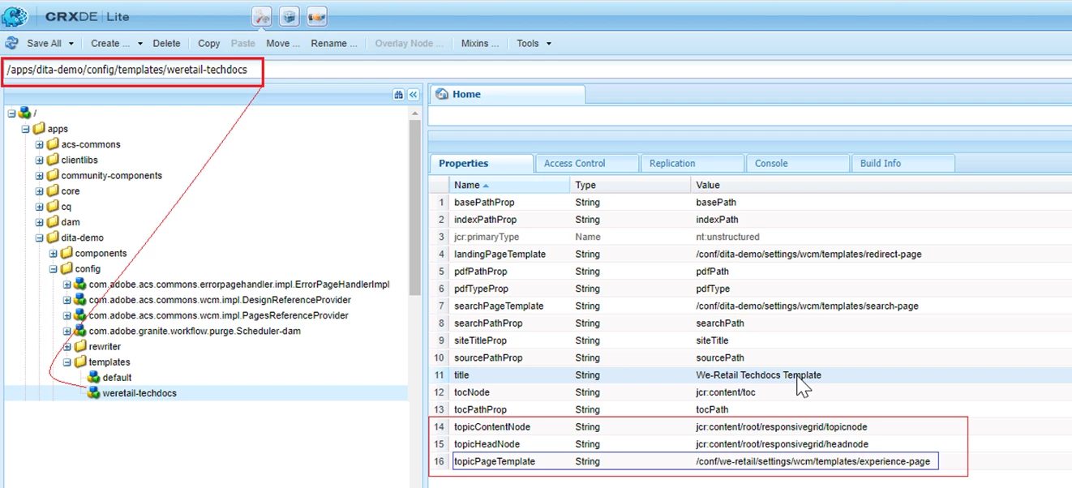Image resolution: width=1072 pixels, height=488 pixels.
Task: Switch to the Build Info tab
Action: click(903, 163)
